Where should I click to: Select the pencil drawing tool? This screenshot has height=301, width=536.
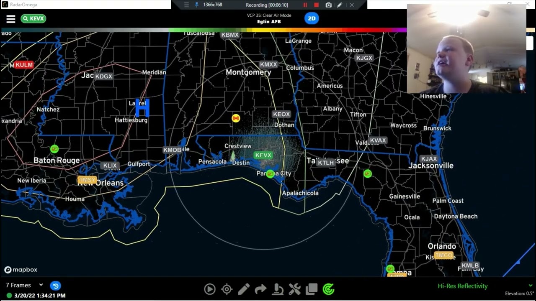pos(244,289)
